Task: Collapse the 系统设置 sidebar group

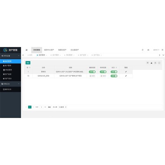Action: 10,56
